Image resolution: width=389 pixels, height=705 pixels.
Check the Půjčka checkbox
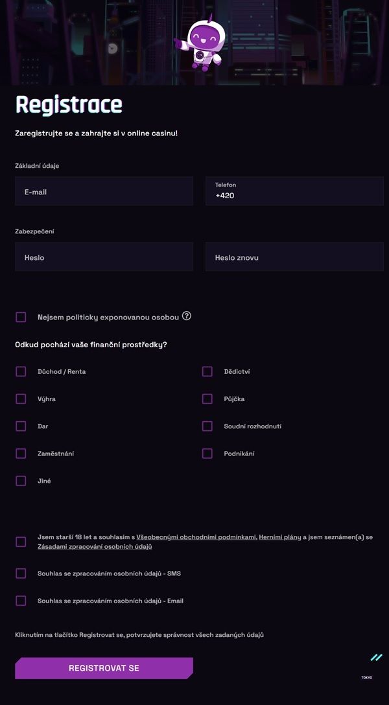207,399
